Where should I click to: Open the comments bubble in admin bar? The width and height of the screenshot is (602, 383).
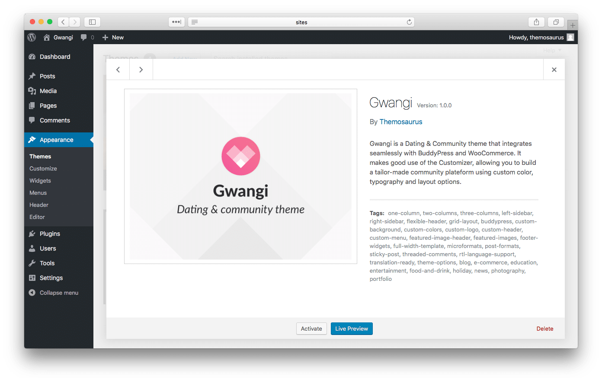point(84,37)
